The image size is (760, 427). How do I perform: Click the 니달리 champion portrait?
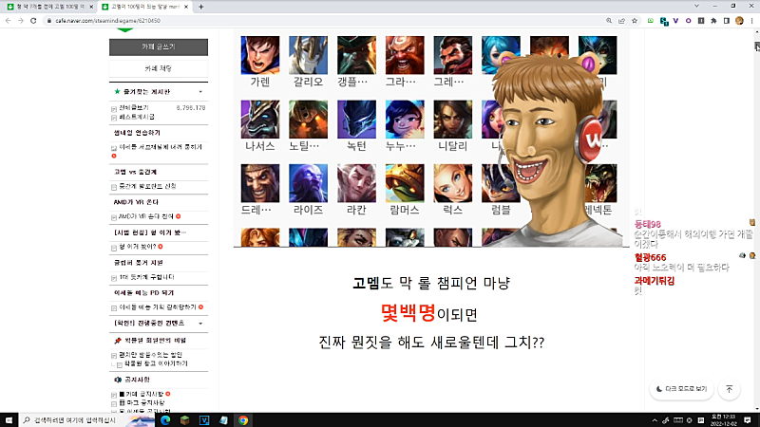coord(453,120)
